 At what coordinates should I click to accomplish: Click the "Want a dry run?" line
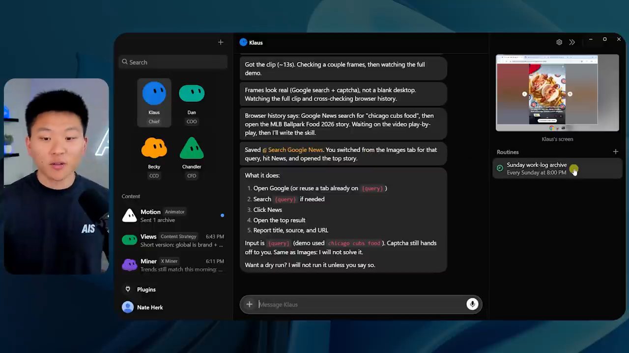(x=310, y=265)
